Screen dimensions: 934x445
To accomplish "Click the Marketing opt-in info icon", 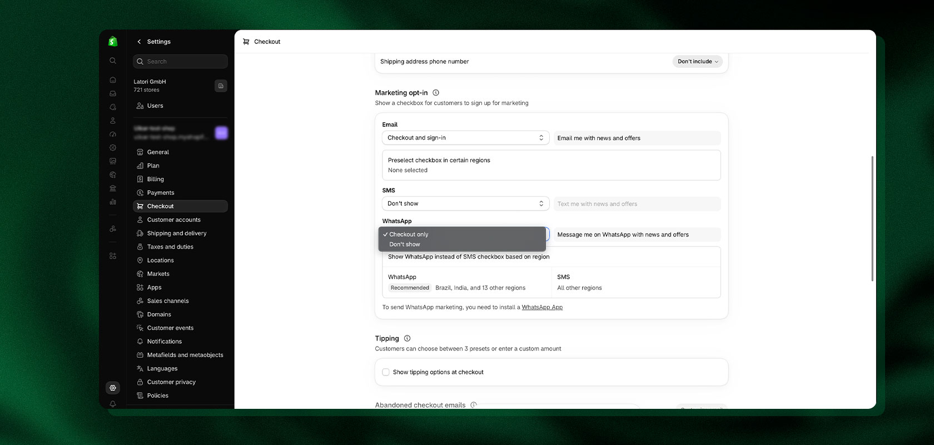I will click(x=436, y=93).
